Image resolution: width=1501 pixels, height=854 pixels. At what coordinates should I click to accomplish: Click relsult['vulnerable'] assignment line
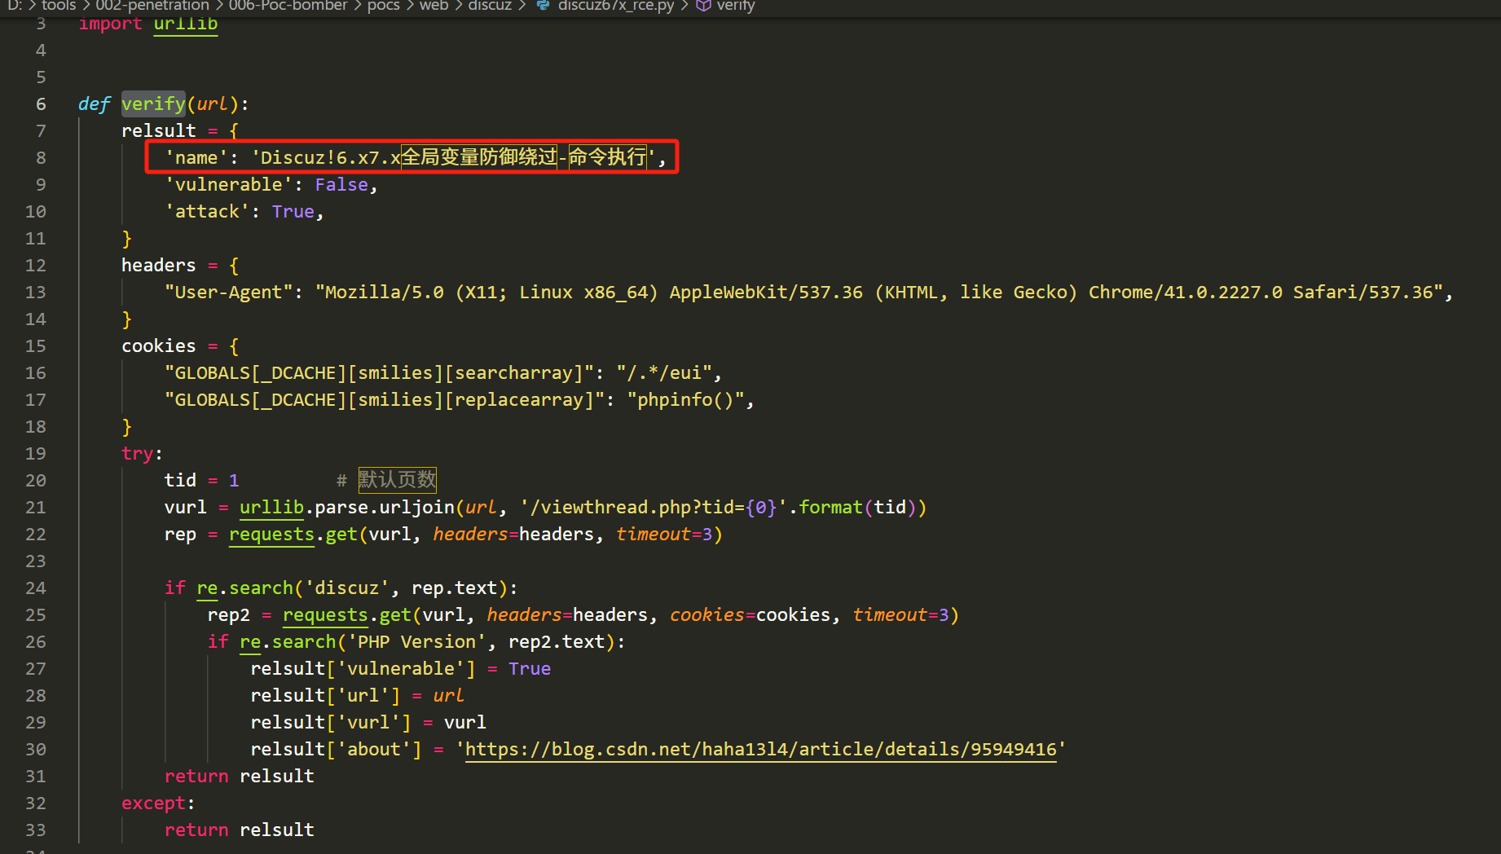pyautogui.click(x=401, y=669)
